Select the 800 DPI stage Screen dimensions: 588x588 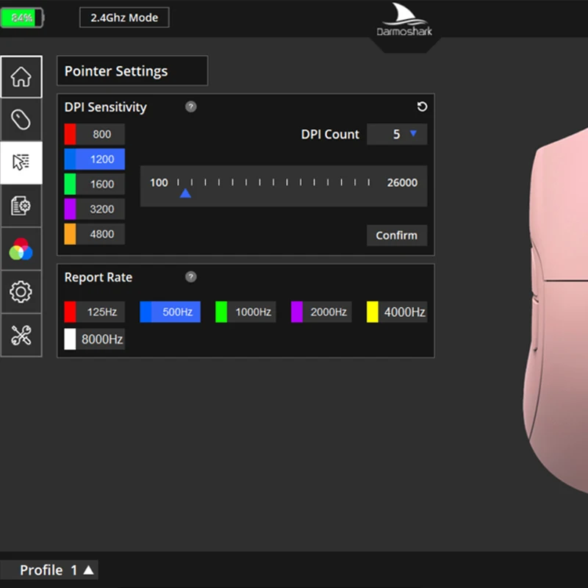point(95,135)
